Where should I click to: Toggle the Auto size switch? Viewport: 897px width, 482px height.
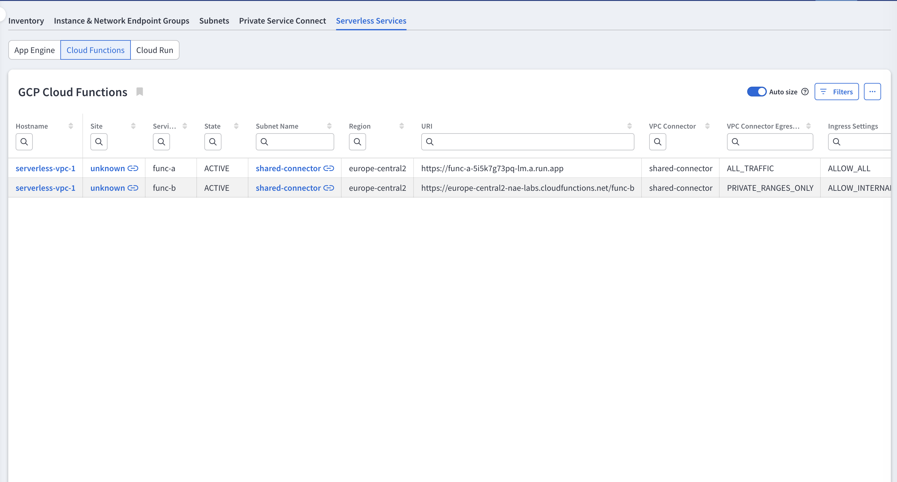coord(756,92)
